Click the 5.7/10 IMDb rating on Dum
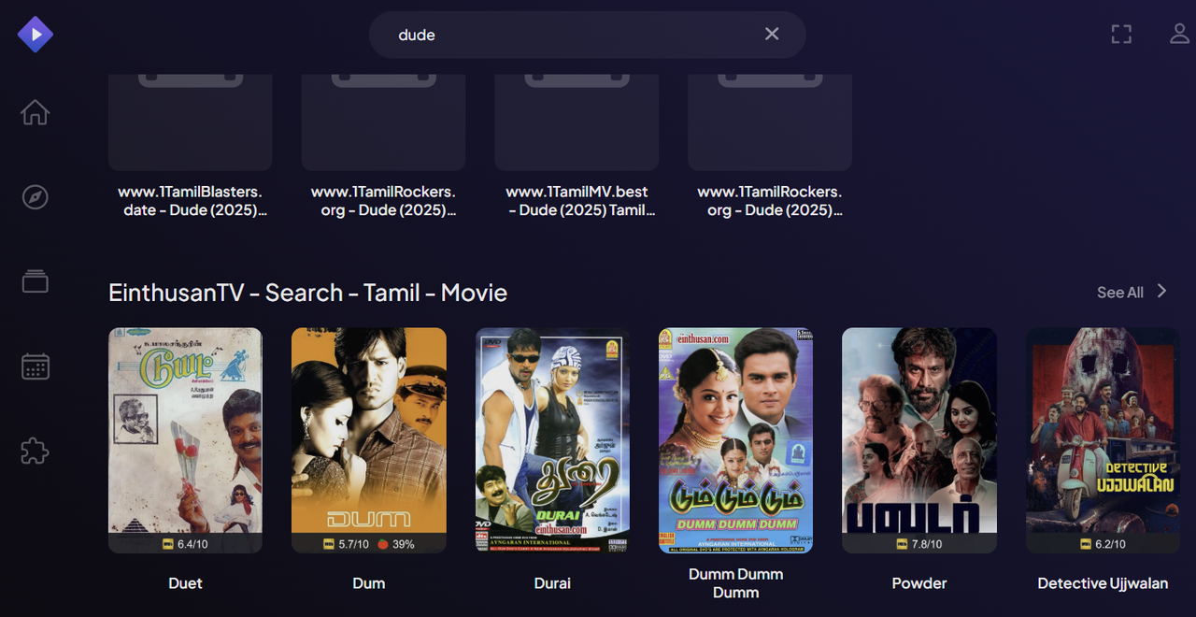The image size is (1196, 617). [x=347, y=544]
